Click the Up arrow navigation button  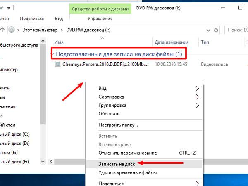[x=2, y=30]
